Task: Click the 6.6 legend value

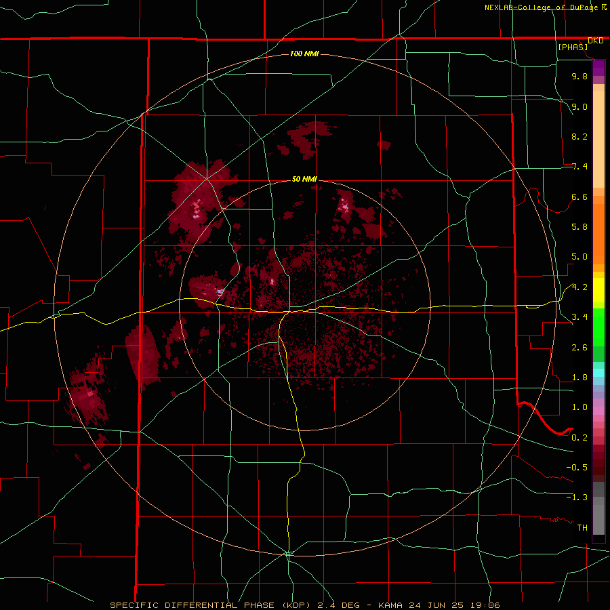Action: coord(579,197)
